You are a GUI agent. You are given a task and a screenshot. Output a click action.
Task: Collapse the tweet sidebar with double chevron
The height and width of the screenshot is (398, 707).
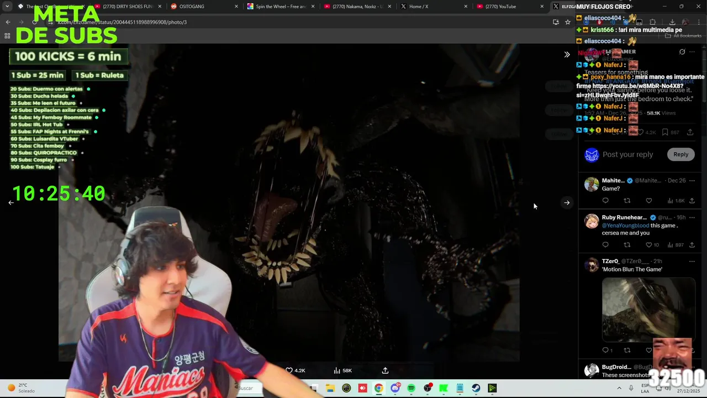tap(567, 54)
